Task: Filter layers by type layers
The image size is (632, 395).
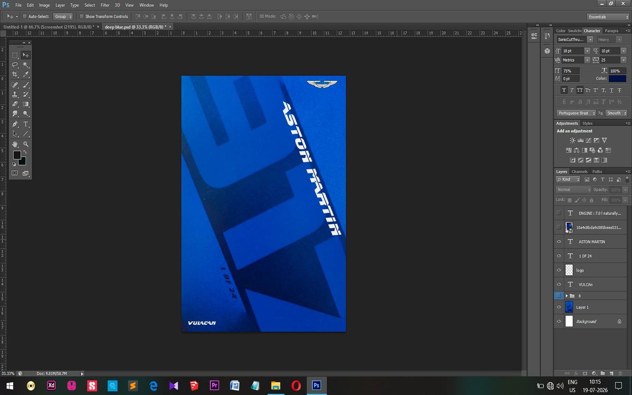Action: [x=603, y=179]
